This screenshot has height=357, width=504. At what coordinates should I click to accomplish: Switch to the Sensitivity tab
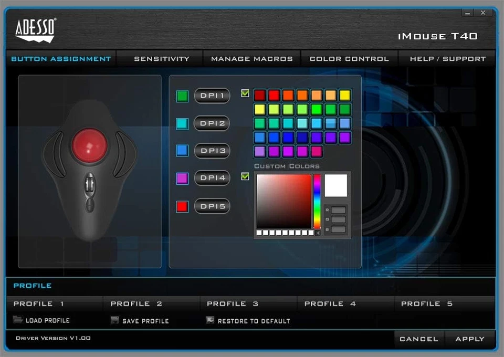pos(160,59)
